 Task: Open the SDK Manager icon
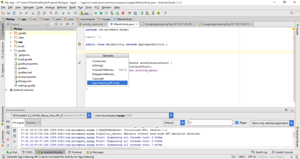[153, 13]
